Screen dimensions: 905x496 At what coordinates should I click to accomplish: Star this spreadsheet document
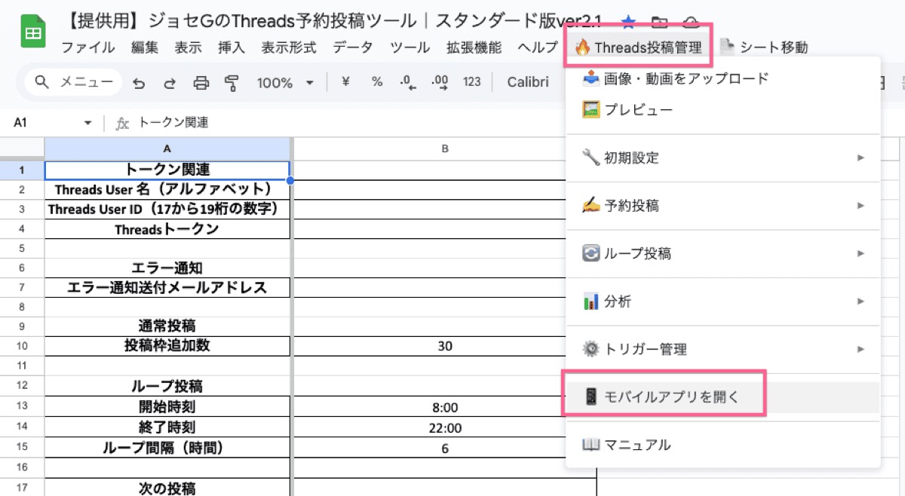[x=628, y=22]
